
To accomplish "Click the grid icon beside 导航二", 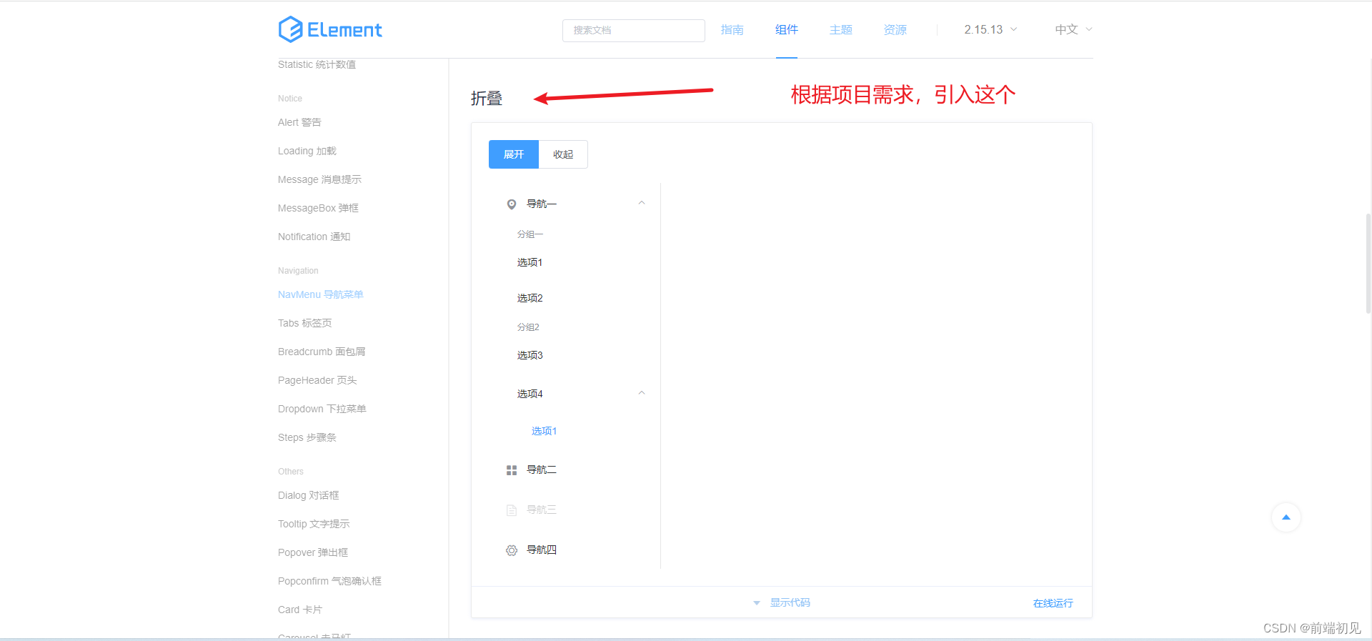I will 512,470.
